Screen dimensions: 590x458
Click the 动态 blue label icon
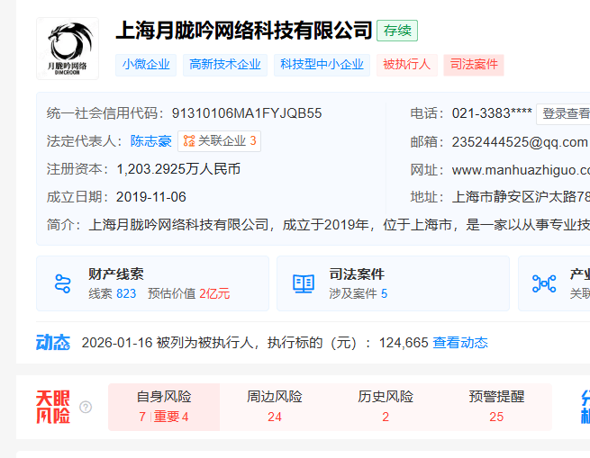[x=52, y=342]
